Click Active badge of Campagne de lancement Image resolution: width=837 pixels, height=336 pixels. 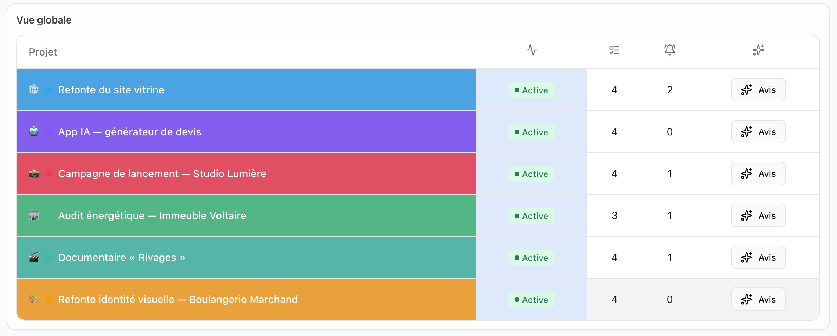click(x=531, y=174)
